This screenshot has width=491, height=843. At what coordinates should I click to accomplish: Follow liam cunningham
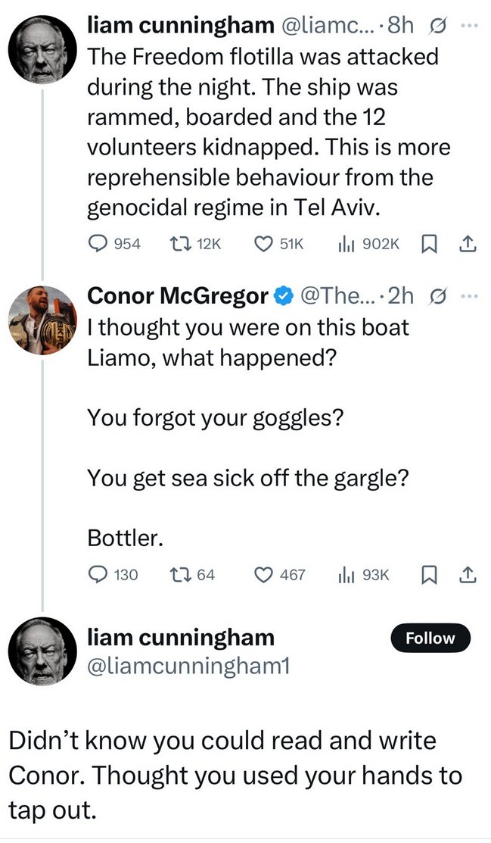[430, 638]
